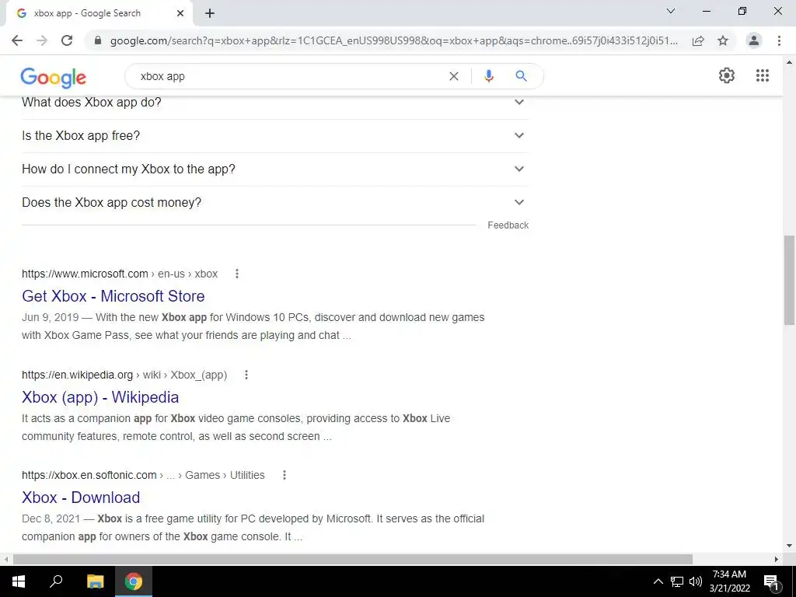This screenshot has width=796, height=597.
Task: Click the Feedback link
Action: coord(508,225)
